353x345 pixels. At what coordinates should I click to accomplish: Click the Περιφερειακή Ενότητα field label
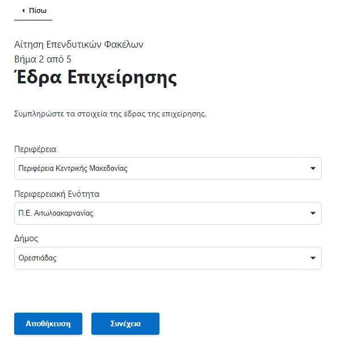[57, 194]
